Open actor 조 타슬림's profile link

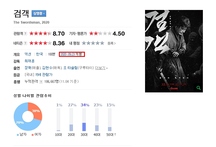(70, 68)
